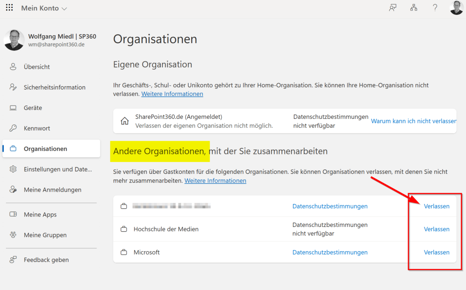The height and width of the screenshot is (290, 466).
Task: Click the Kennwort key icon
Action: tap(13, 128)
